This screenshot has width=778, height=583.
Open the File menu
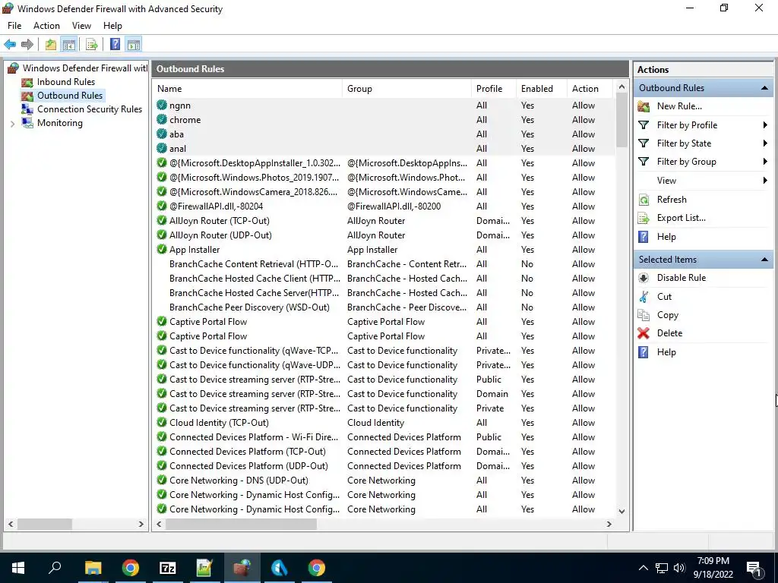(14, 26)
